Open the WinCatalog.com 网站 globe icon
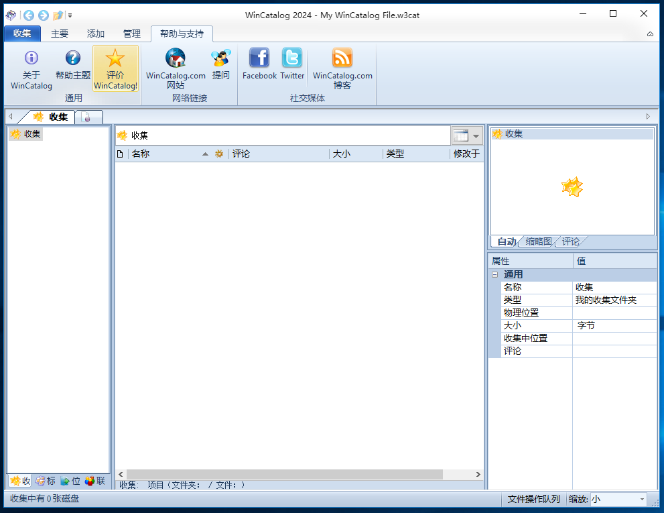664x513 pixels. (176, 58)
